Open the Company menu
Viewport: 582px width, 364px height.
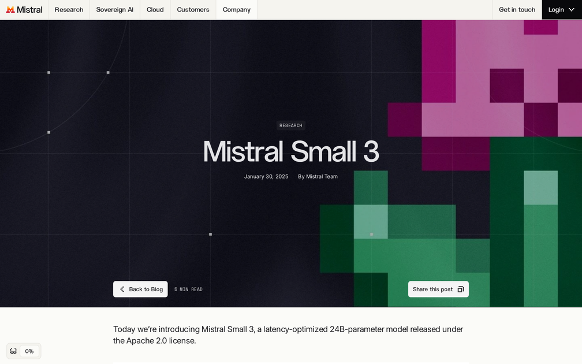pyautogui.click(x=237, y=10)
